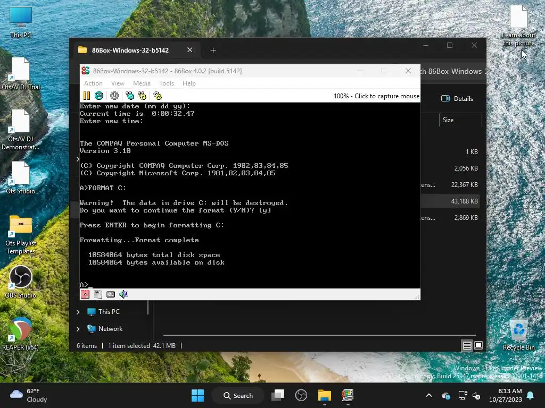Select Ots Playlist Templates folder shortcut
The width and height of the screenshot is (545, 408).
pos(21,234)
